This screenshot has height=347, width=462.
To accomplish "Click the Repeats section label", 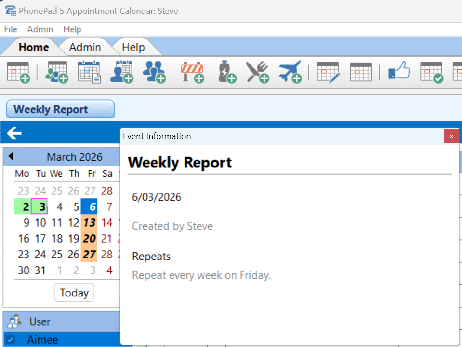I will (151, 257).
